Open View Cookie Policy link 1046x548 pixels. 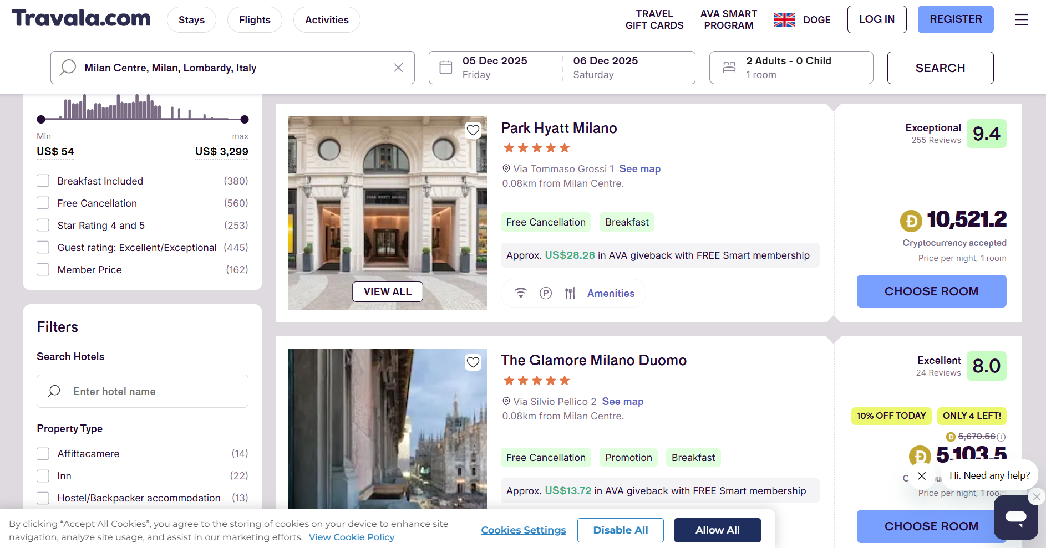click(x=352, y=537)
